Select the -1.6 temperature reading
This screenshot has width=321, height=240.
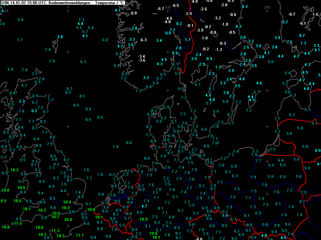click(x=315, y=14)
